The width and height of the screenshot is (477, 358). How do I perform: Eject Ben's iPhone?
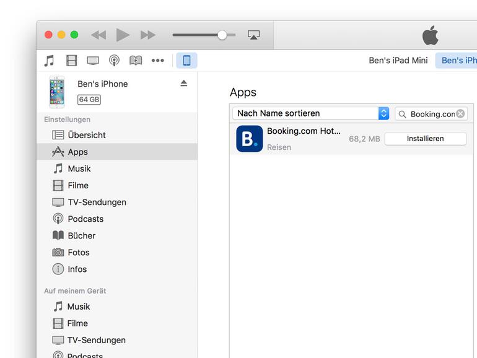coord(183,84)
